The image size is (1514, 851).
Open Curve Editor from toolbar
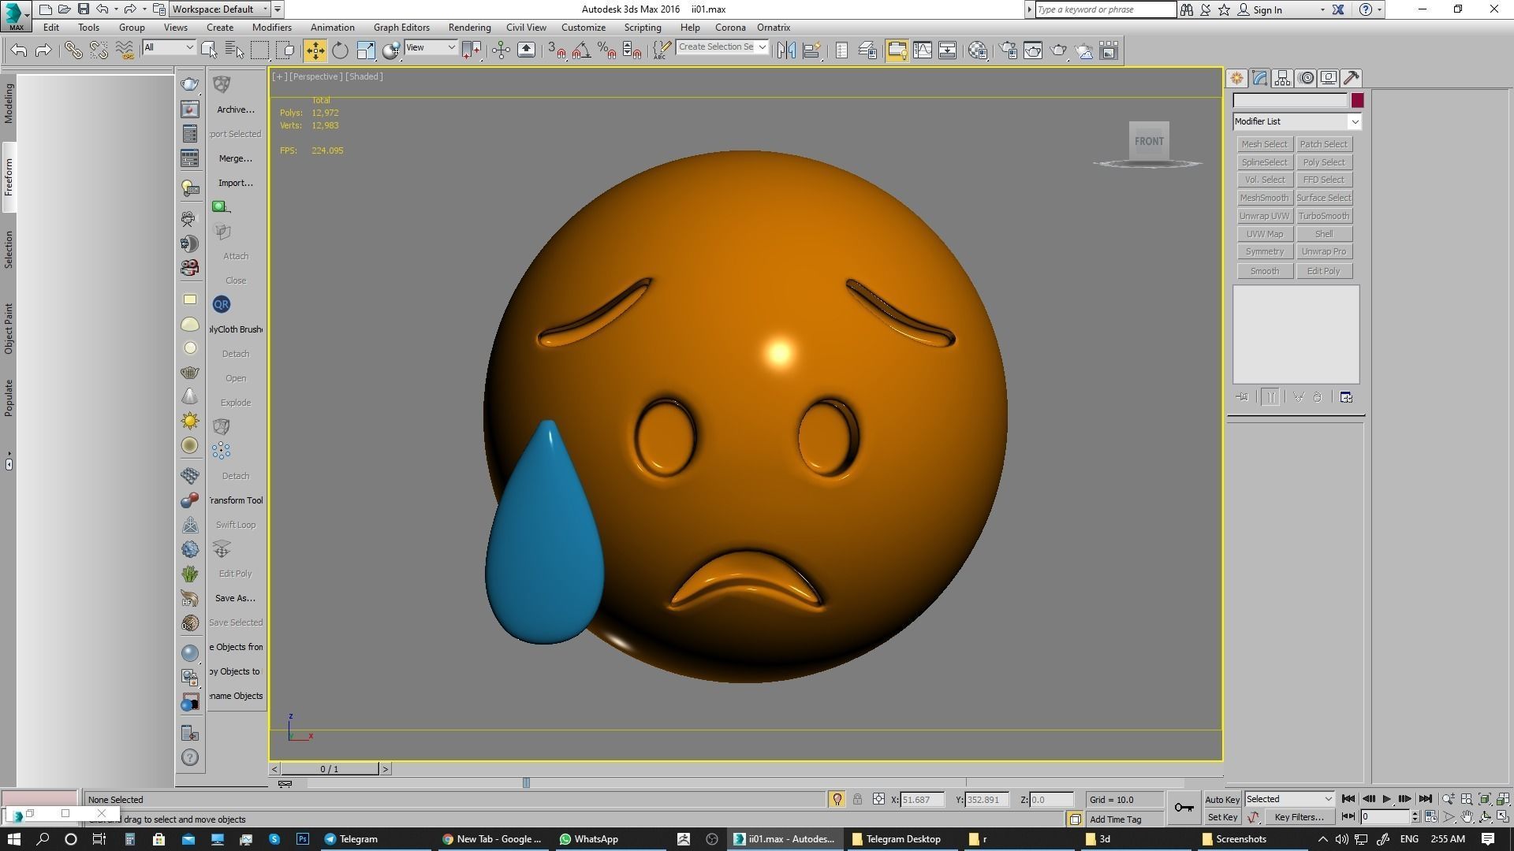[922, 50]
